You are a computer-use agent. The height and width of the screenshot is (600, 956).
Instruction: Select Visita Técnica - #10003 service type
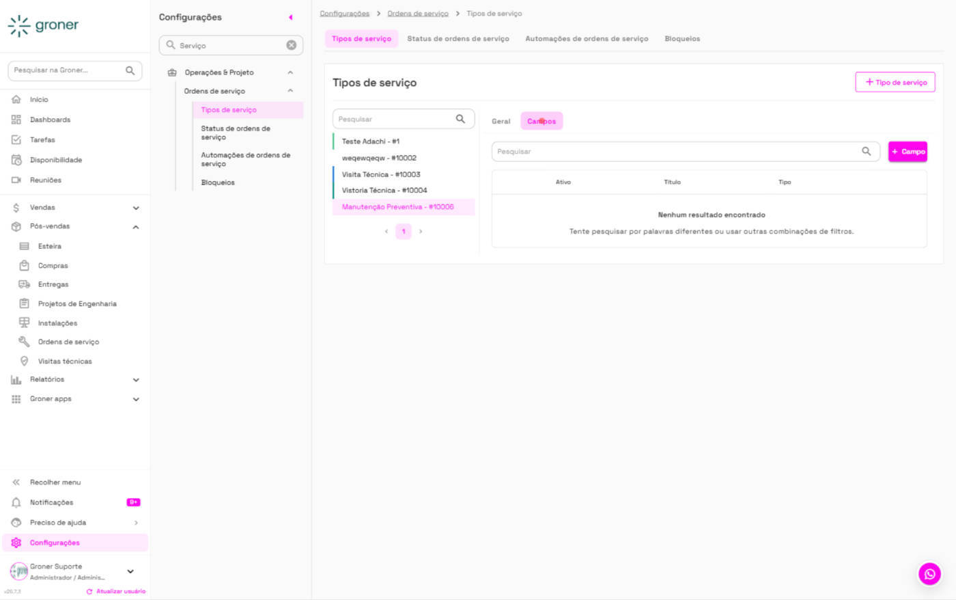pyautogui.click(x=404, y=174)
